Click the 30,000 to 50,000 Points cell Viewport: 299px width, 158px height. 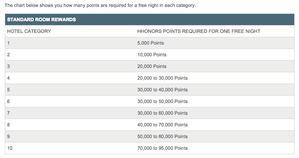(x=162, y=101)
